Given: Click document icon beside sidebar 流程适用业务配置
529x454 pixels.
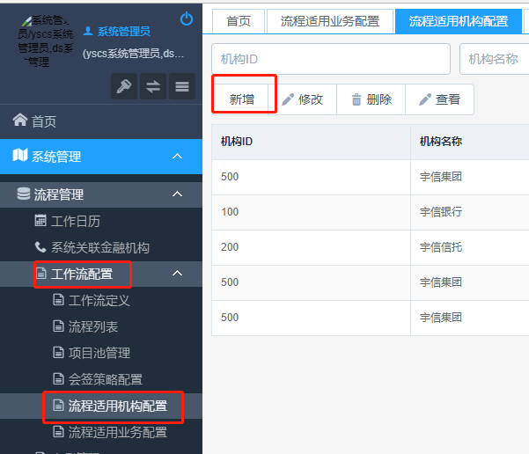Looking at the screenshot, I should (58, 431).
